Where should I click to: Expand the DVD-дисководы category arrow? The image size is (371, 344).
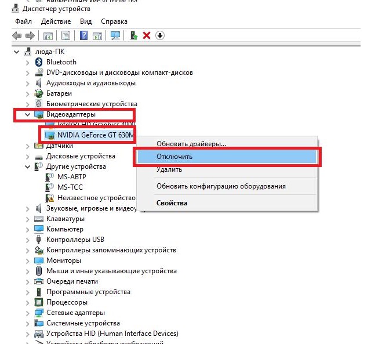click(28, 73)
